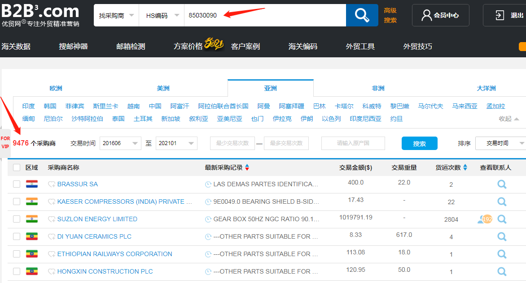Toggle the select-all header checkbox
Viewport: 526px width, 283px height.
coord(17,167)
